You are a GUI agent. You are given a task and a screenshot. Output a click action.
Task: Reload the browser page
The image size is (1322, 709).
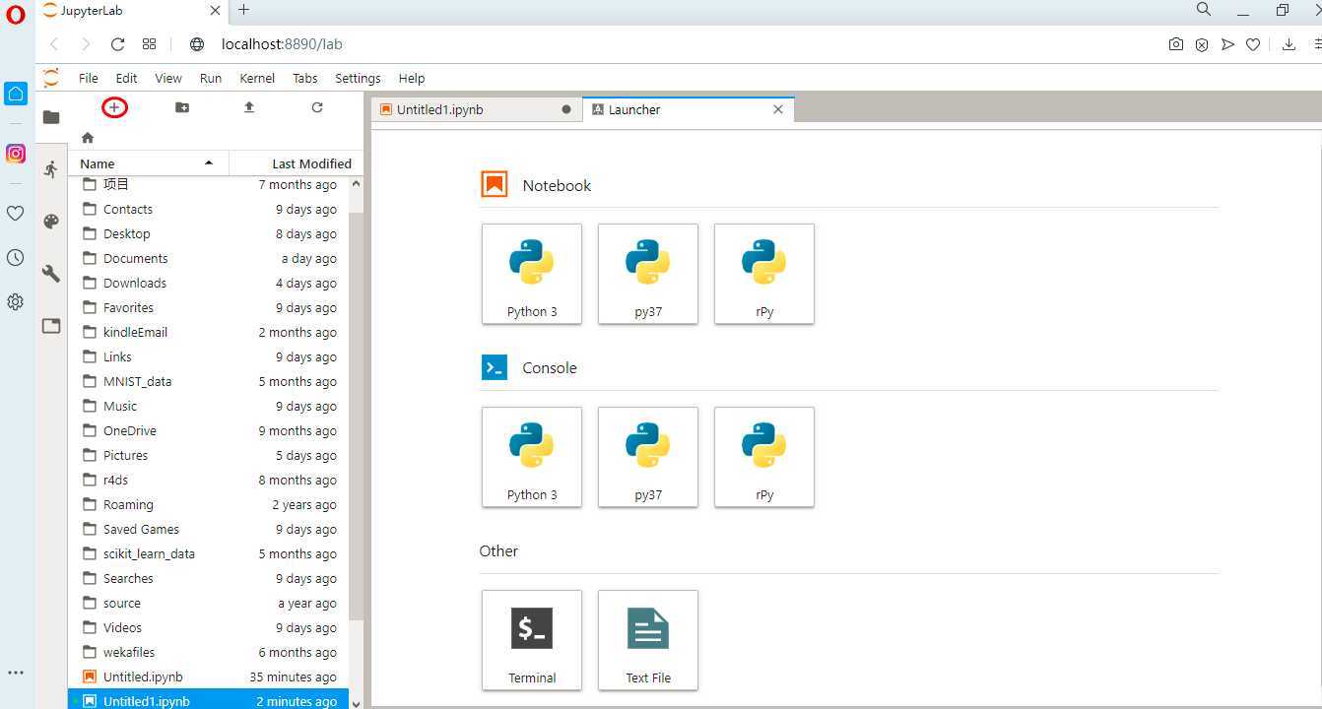pyautogui.click(x=117, y=44)
